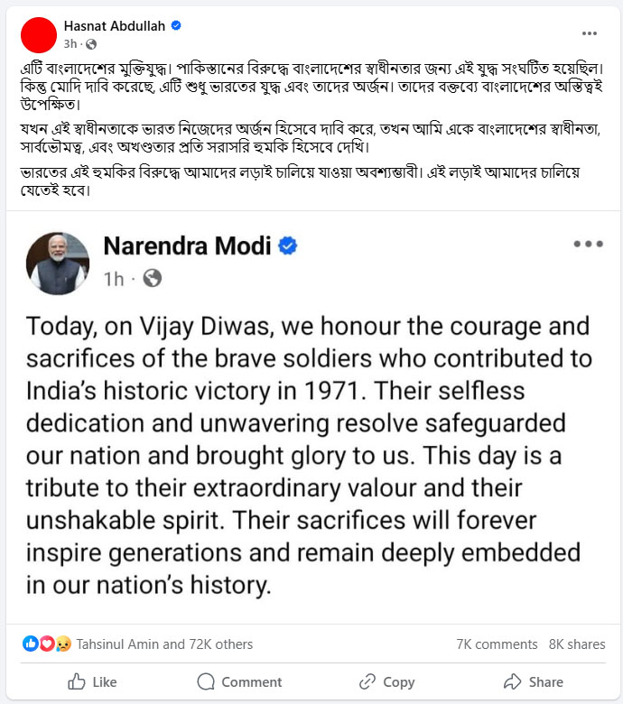The height and width of the screenshot is (704, 623).
Task: View the 7K comments
Action: point(497,644)
